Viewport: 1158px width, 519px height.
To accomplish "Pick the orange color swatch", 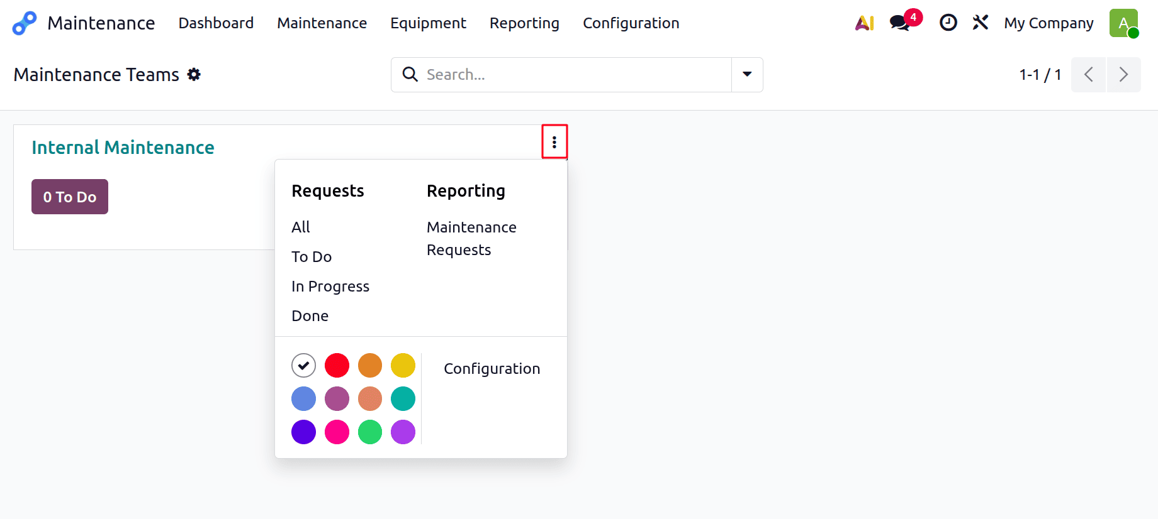I will (x=370, y=365).
